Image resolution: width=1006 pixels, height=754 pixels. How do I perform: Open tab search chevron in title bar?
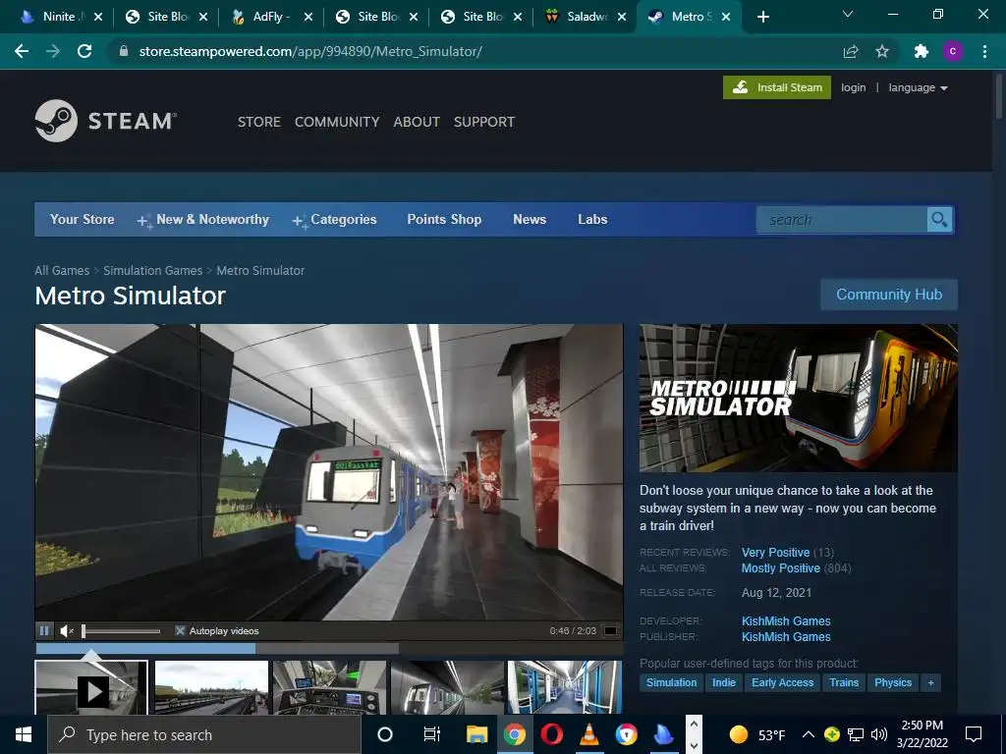tap(848, 14)
